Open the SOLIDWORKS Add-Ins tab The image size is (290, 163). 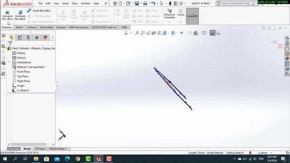pos(104,27)
